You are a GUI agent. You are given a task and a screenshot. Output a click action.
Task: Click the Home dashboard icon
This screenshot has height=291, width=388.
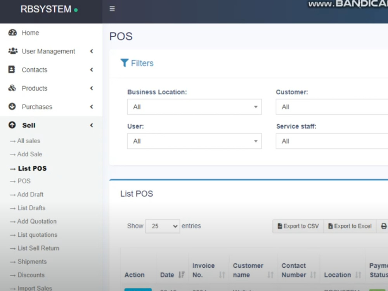(x=12, y=33)
